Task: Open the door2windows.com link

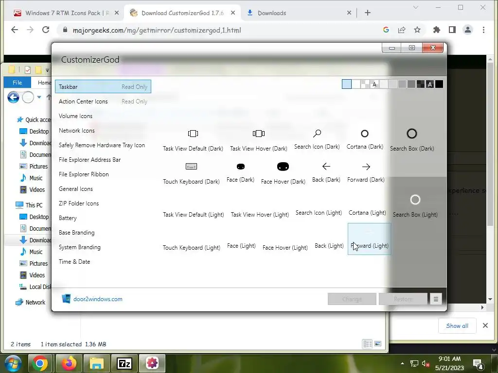Action: coord(98,299)
